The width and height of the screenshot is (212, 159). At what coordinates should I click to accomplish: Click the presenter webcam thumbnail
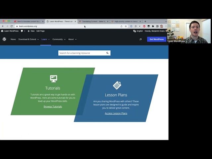[x=189, y=31]
